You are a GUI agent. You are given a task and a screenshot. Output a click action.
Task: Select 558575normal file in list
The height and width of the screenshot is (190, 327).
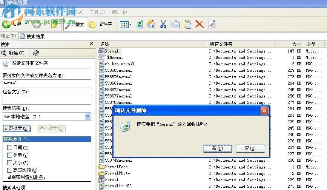click(118, 77)
